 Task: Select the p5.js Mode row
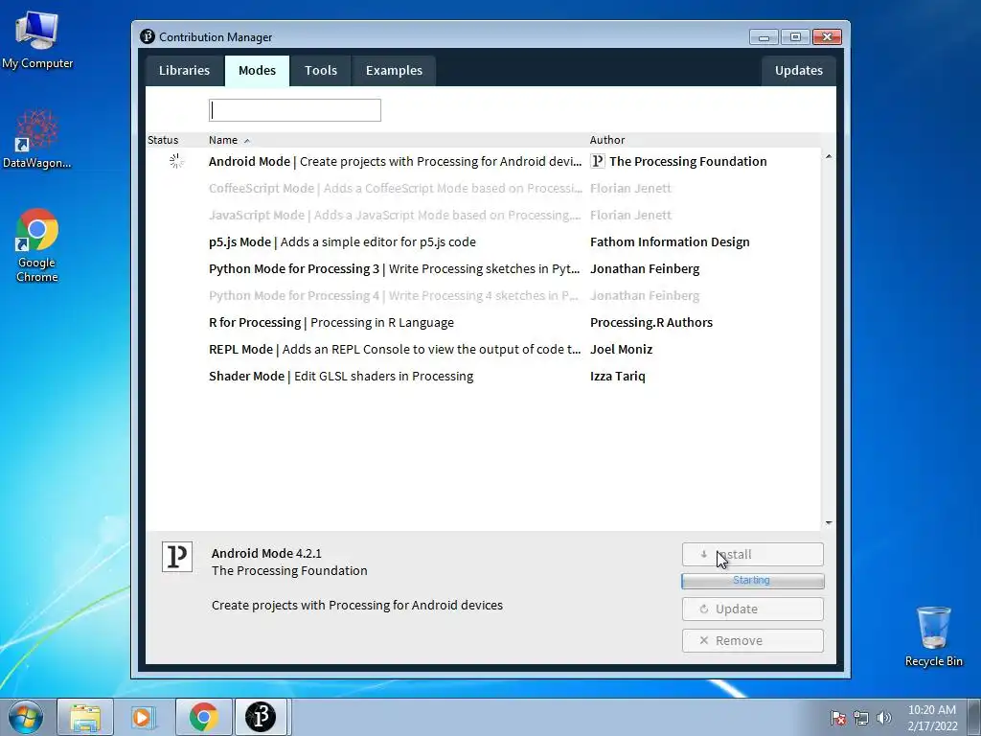483,242
